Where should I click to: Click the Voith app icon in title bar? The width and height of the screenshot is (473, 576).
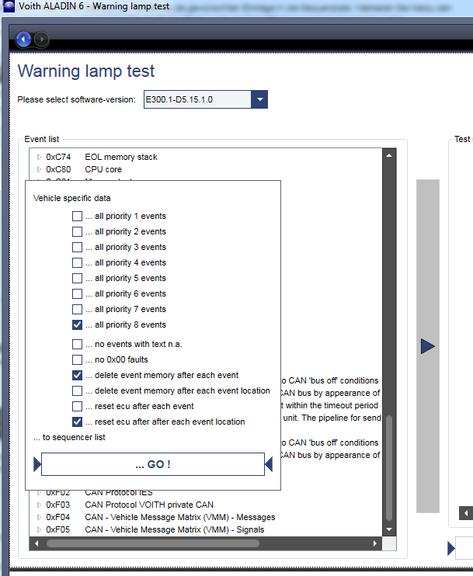click(x=8, y=6)
